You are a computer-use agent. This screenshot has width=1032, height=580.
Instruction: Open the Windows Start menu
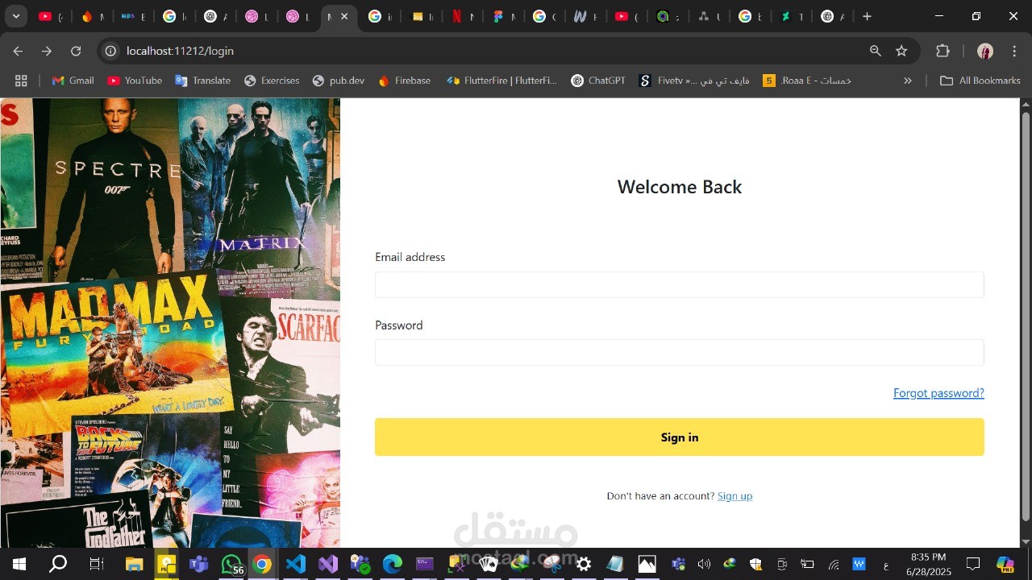[x=19, y=564]
